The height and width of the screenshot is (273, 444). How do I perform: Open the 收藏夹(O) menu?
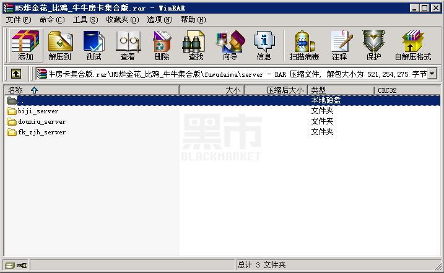[123, 20]
